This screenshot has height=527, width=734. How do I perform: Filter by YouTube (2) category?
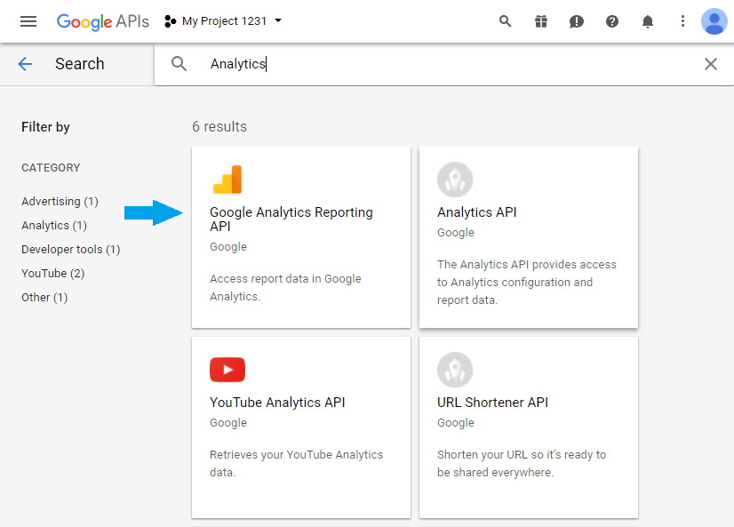coord(53,274)
